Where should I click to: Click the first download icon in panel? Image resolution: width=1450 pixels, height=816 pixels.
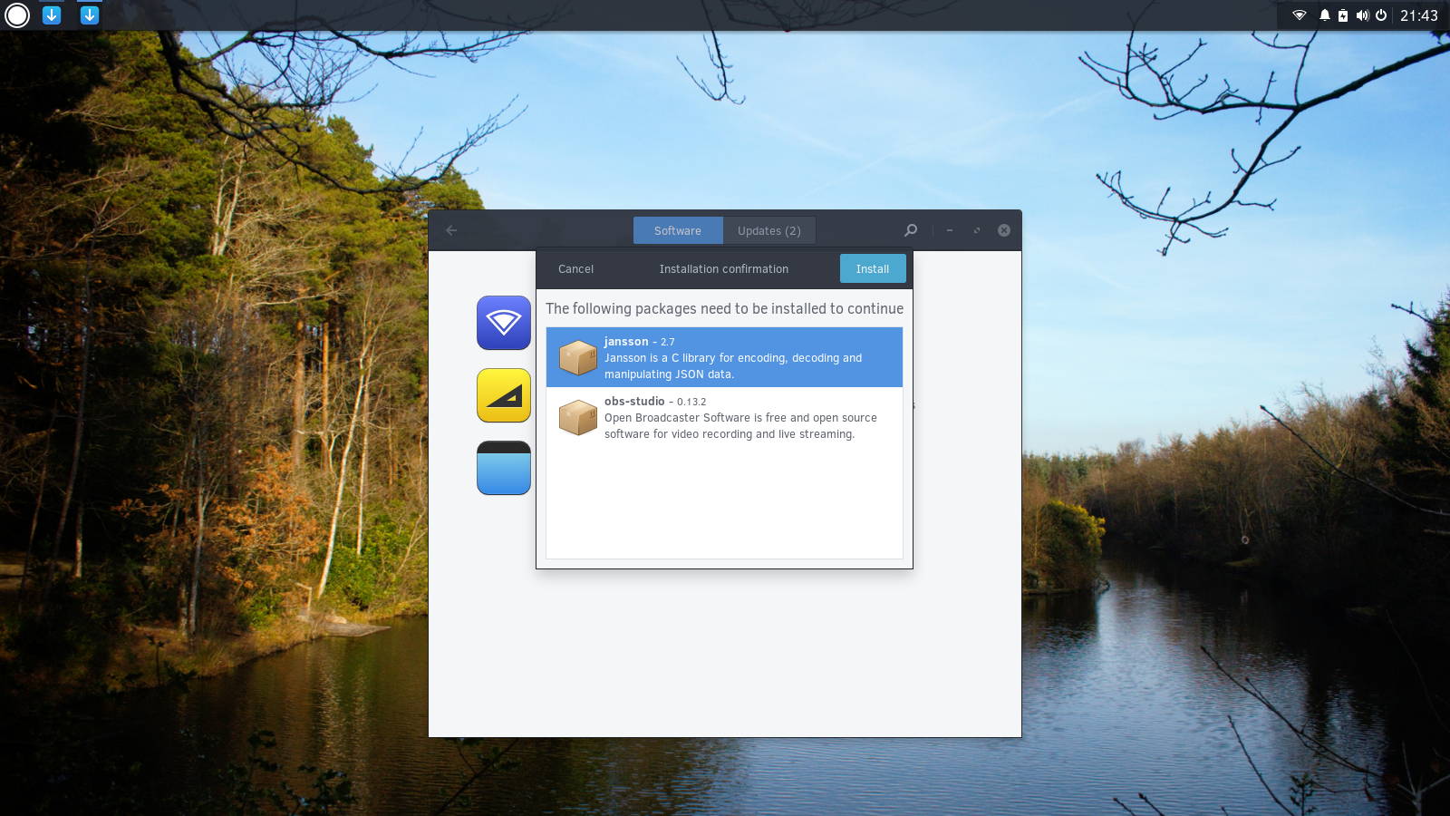52,15
